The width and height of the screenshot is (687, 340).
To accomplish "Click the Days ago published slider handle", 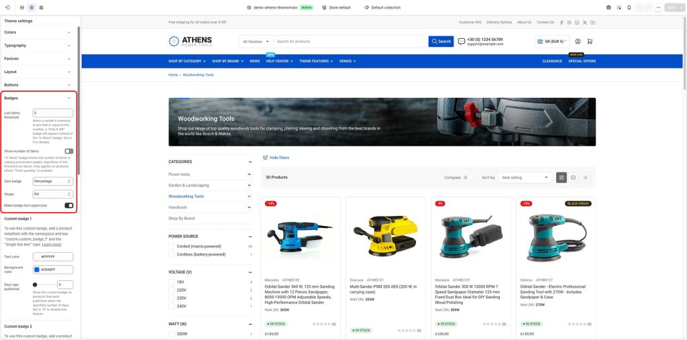I will [35, 285].
